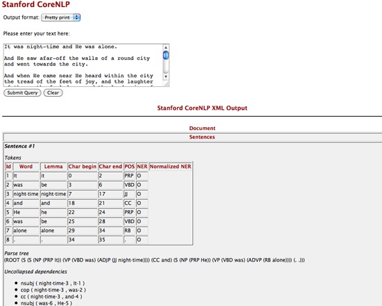This screenshot has width=382, height=306.
Task: Click the 'Output format:' label
Action: tap(22, 17)
